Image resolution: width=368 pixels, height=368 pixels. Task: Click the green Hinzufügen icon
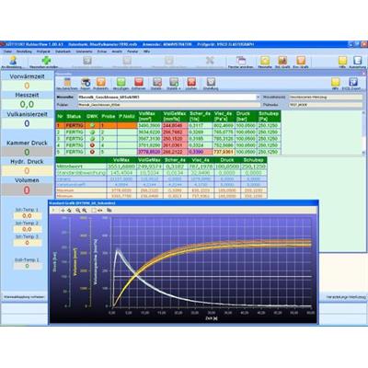[121, 82]
